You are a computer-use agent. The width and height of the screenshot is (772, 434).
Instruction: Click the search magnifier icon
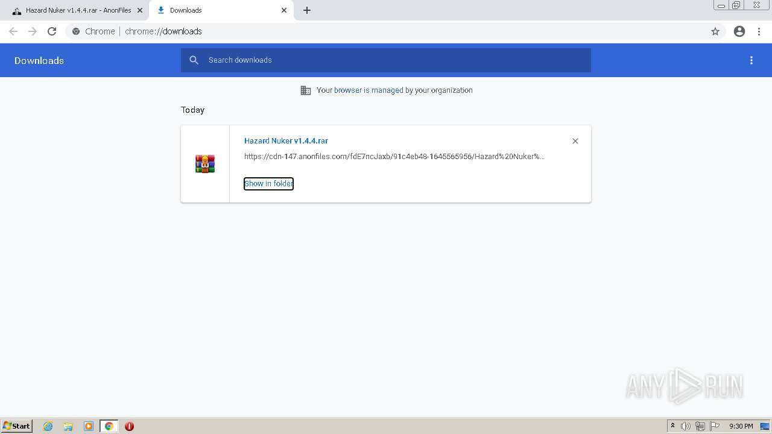(x=194, y=60)
